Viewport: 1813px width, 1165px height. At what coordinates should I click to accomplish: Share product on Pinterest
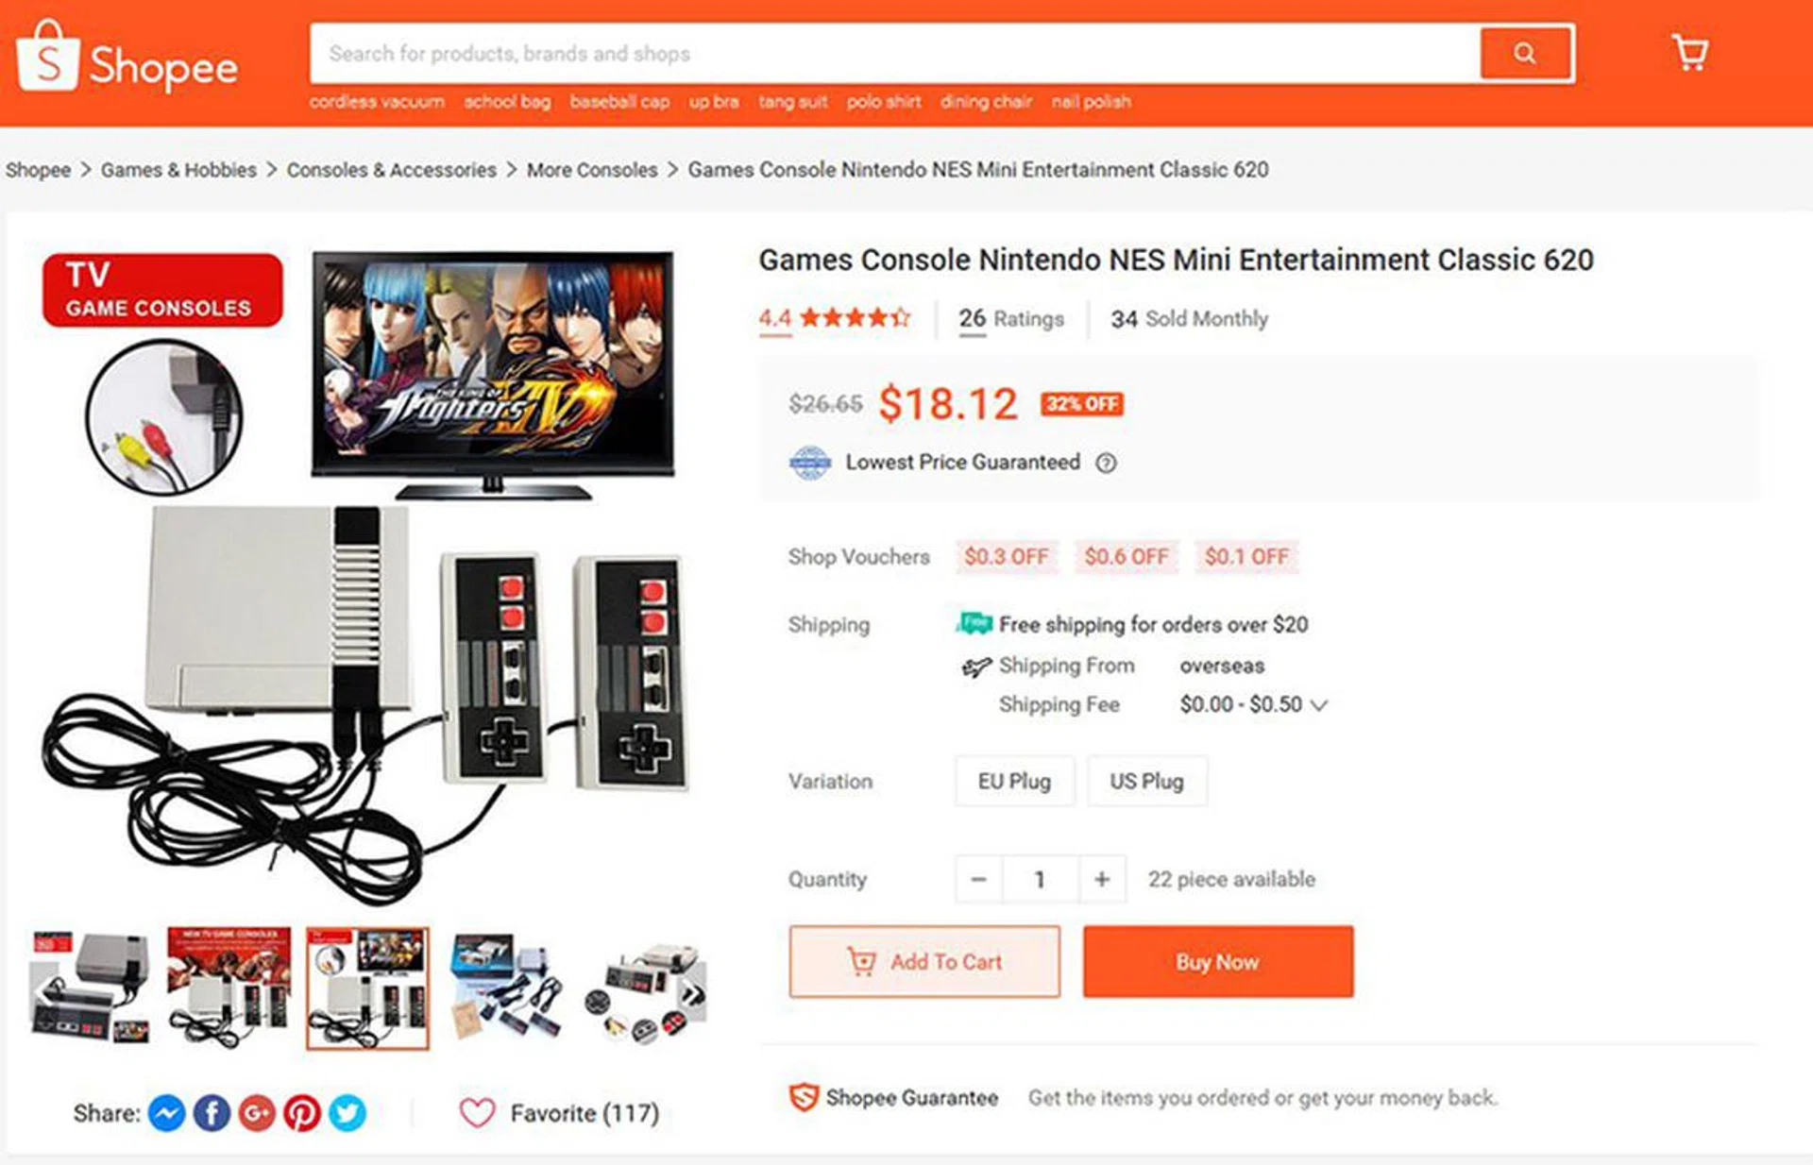(302, 1114)
